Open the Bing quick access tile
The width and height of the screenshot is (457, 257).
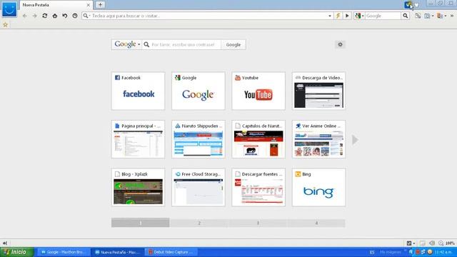click(319, 187)
